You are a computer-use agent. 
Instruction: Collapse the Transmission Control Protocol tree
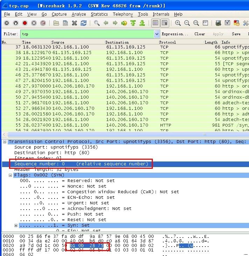pos(4,142)
